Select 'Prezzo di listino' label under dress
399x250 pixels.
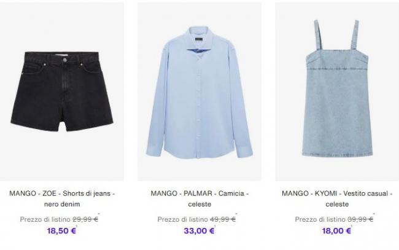[320, 219]
